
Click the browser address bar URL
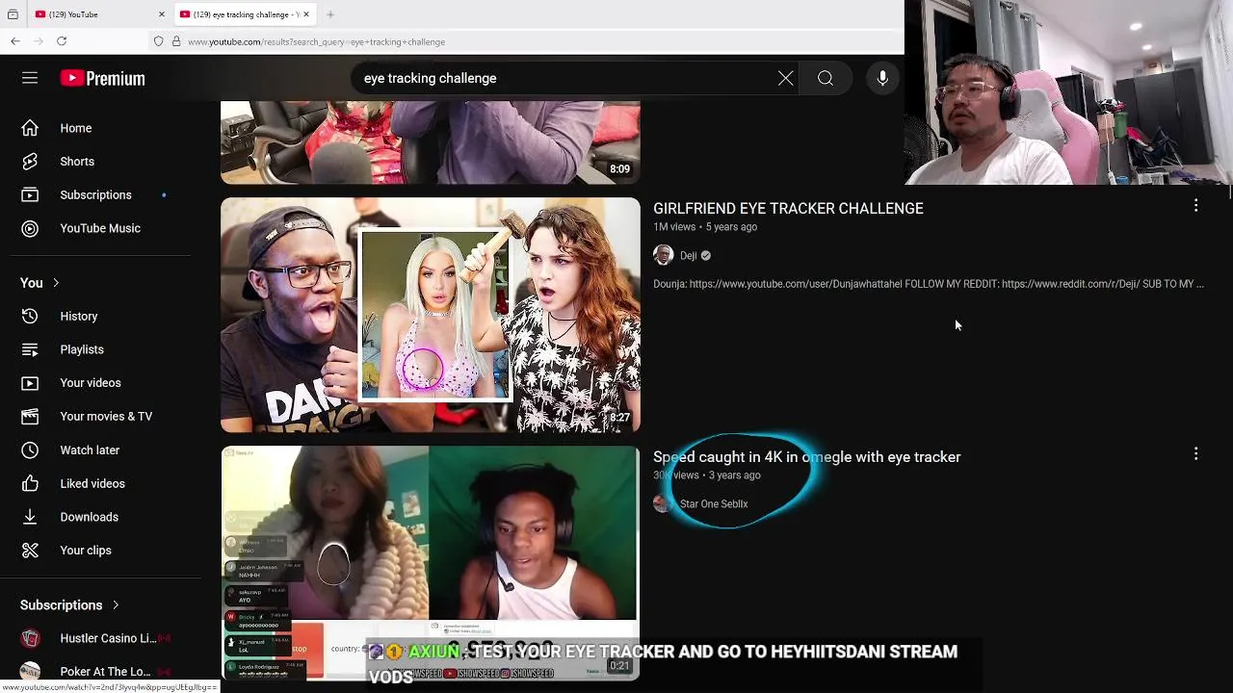(x=316, y=41)
